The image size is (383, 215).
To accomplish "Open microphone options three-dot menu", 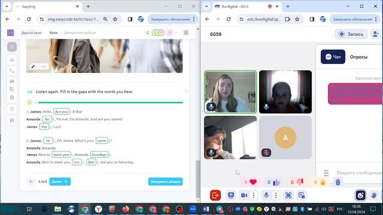I will click(x=276, y=195).
